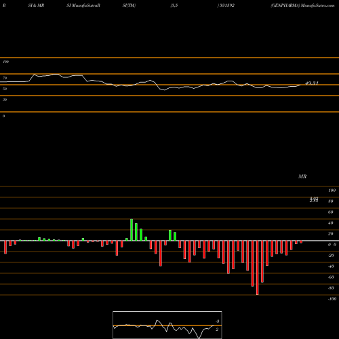Click the MR scale label -60
The image size is (339, 339).
[x=331, y=277]
